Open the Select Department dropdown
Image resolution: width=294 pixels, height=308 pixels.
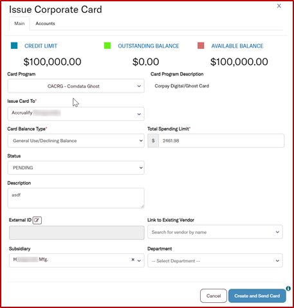[215, 260]
